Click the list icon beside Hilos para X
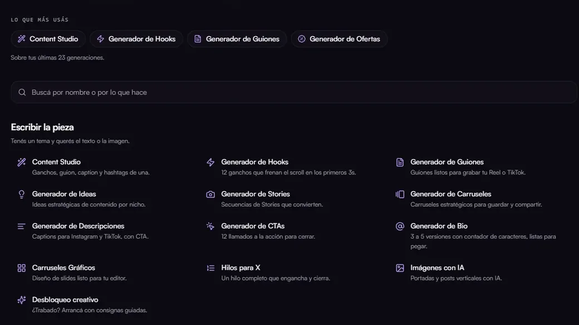Viewport: 579px width, 325px height. [x=210, y=268]
